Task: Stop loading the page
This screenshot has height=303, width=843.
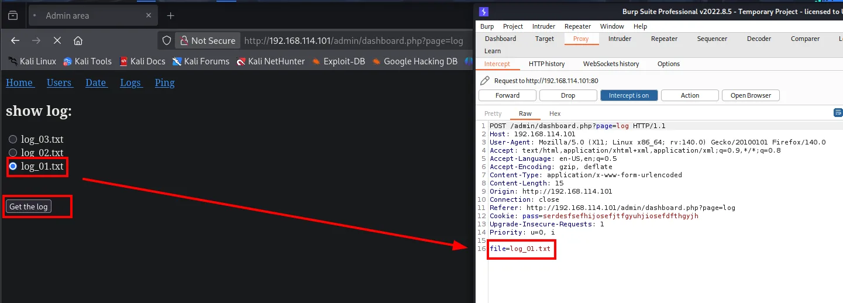Action: click(x=57, y=40)
